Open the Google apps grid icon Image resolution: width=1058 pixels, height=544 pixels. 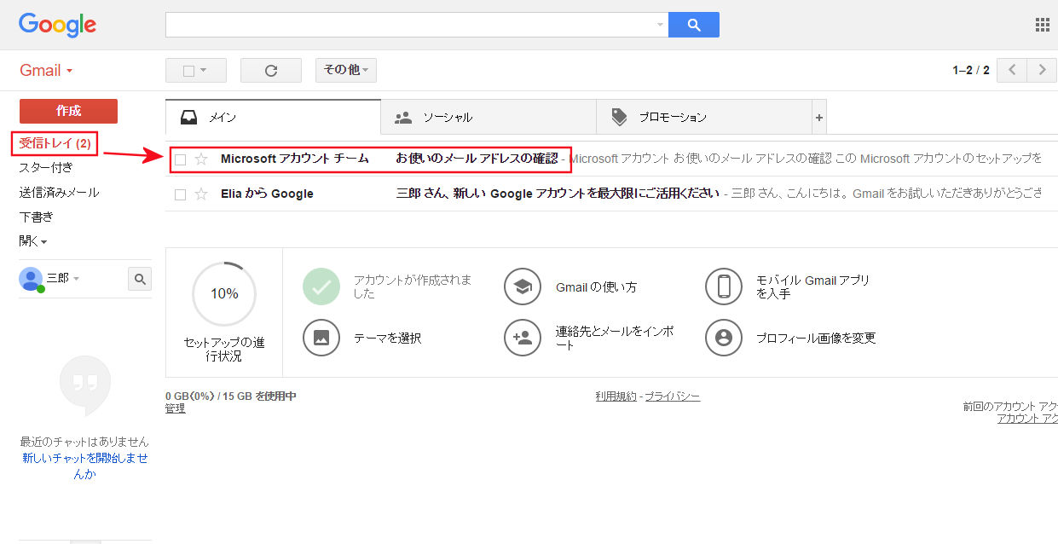tap(1042, 25)
